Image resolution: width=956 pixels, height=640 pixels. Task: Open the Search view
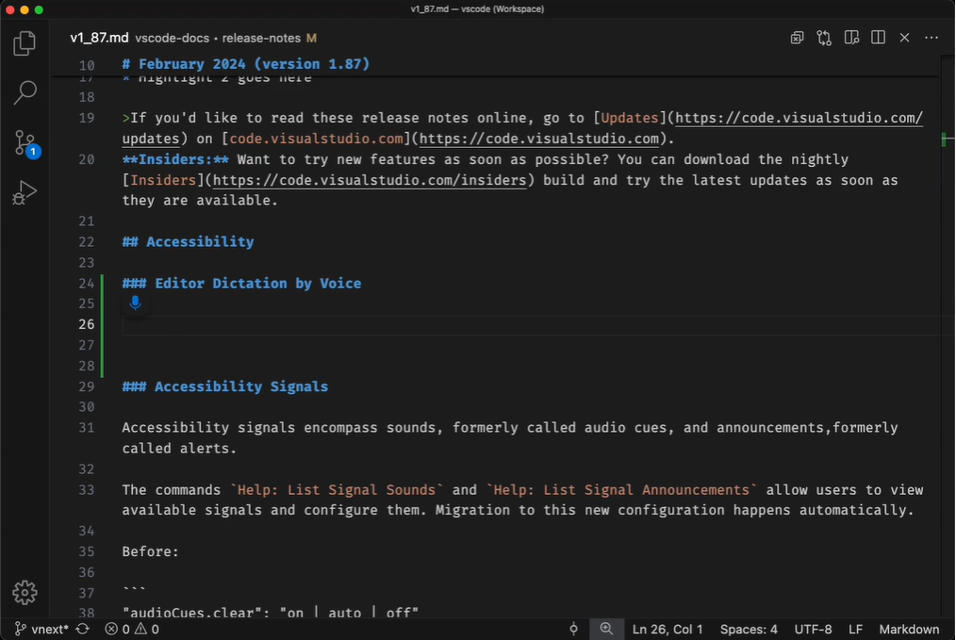25,91
